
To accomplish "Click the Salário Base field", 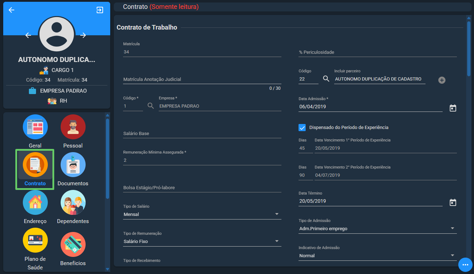I will 202,133.
